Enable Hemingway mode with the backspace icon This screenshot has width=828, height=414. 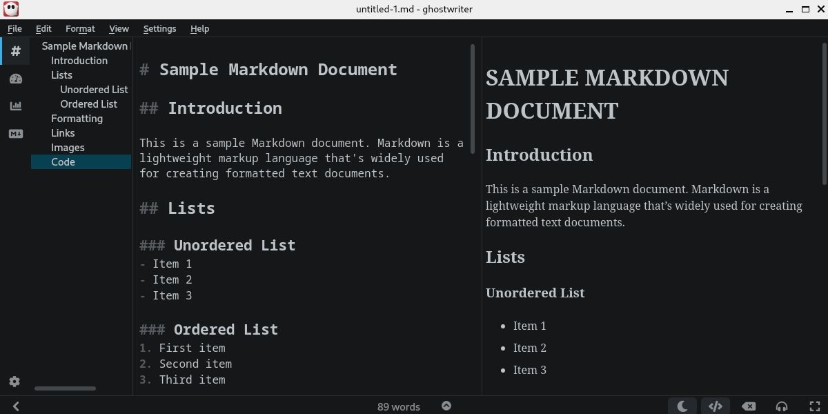point(749,406)
